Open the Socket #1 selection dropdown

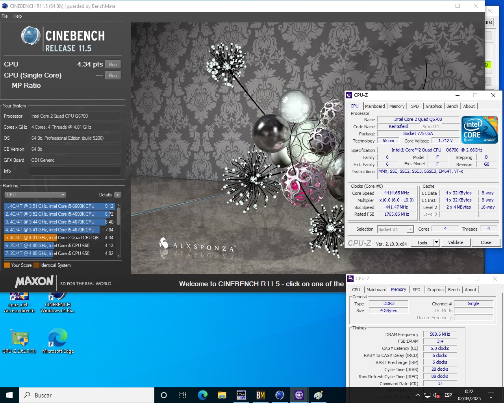[395, 229]
